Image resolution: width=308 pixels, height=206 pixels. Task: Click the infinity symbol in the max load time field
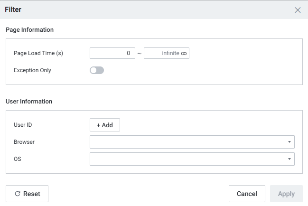184,53
